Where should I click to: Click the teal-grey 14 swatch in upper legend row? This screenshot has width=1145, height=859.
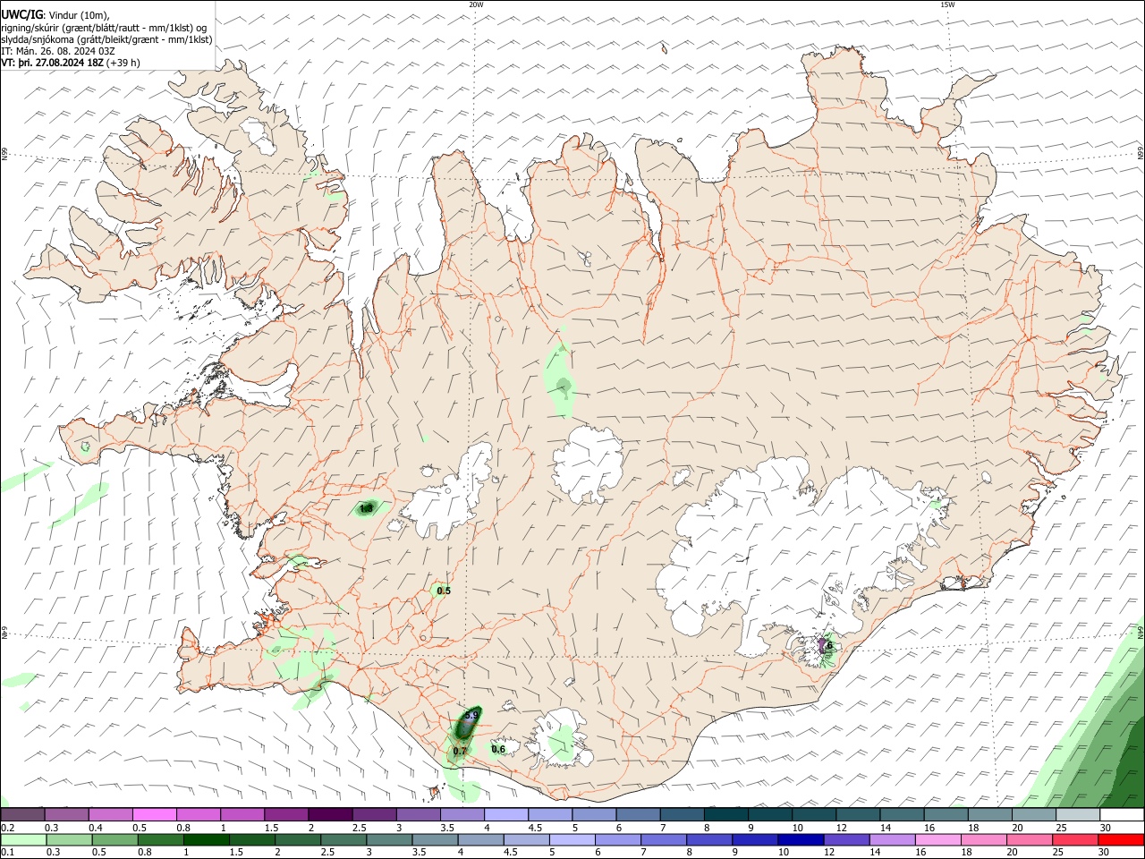[x=901, y=814]
